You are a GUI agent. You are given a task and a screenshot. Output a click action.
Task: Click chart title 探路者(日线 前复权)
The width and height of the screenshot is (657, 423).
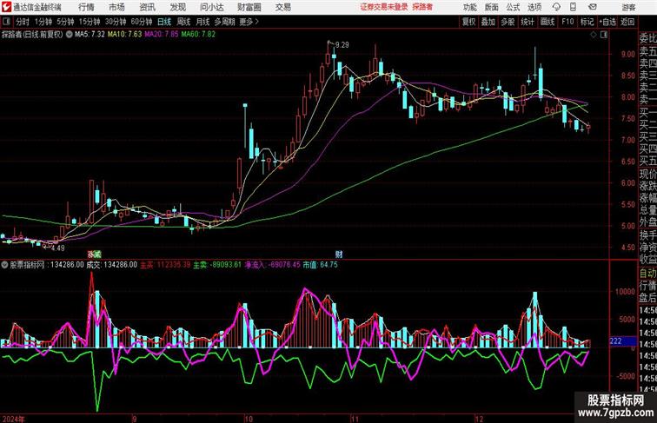(x=32, y=35)
